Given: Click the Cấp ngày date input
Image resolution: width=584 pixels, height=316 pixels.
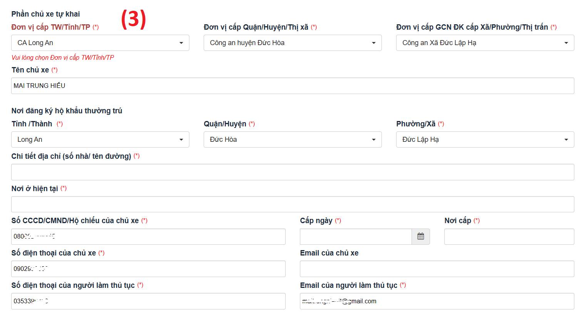Looking at the screenshot, I should coord(356,237).
